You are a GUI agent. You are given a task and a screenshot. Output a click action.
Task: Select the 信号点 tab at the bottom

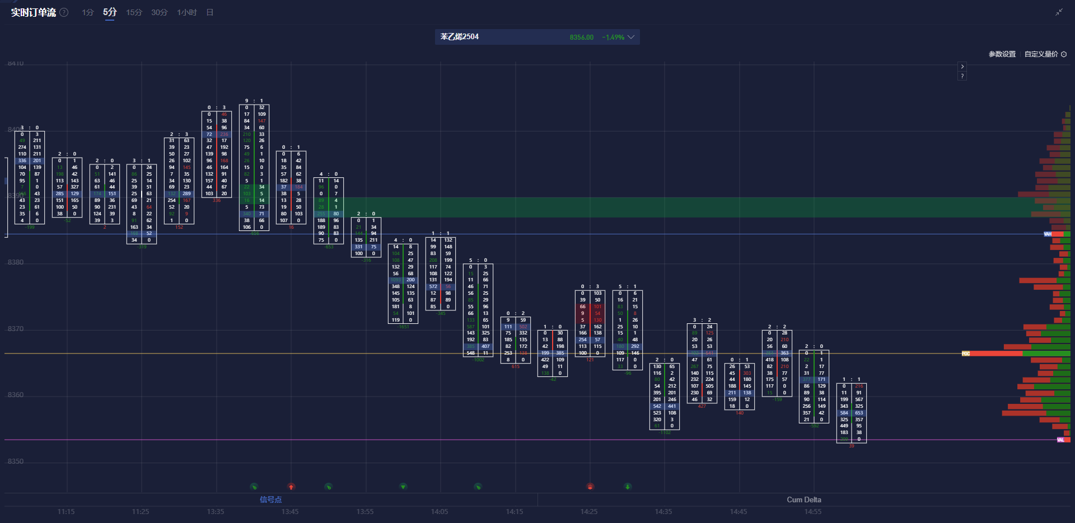point(270,500)
